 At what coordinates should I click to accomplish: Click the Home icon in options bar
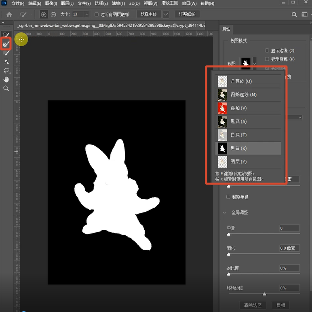pos(9,15)
